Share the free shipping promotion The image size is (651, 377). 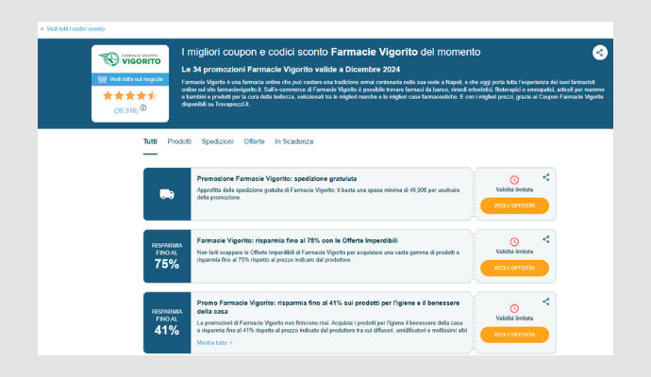[546, 177]
